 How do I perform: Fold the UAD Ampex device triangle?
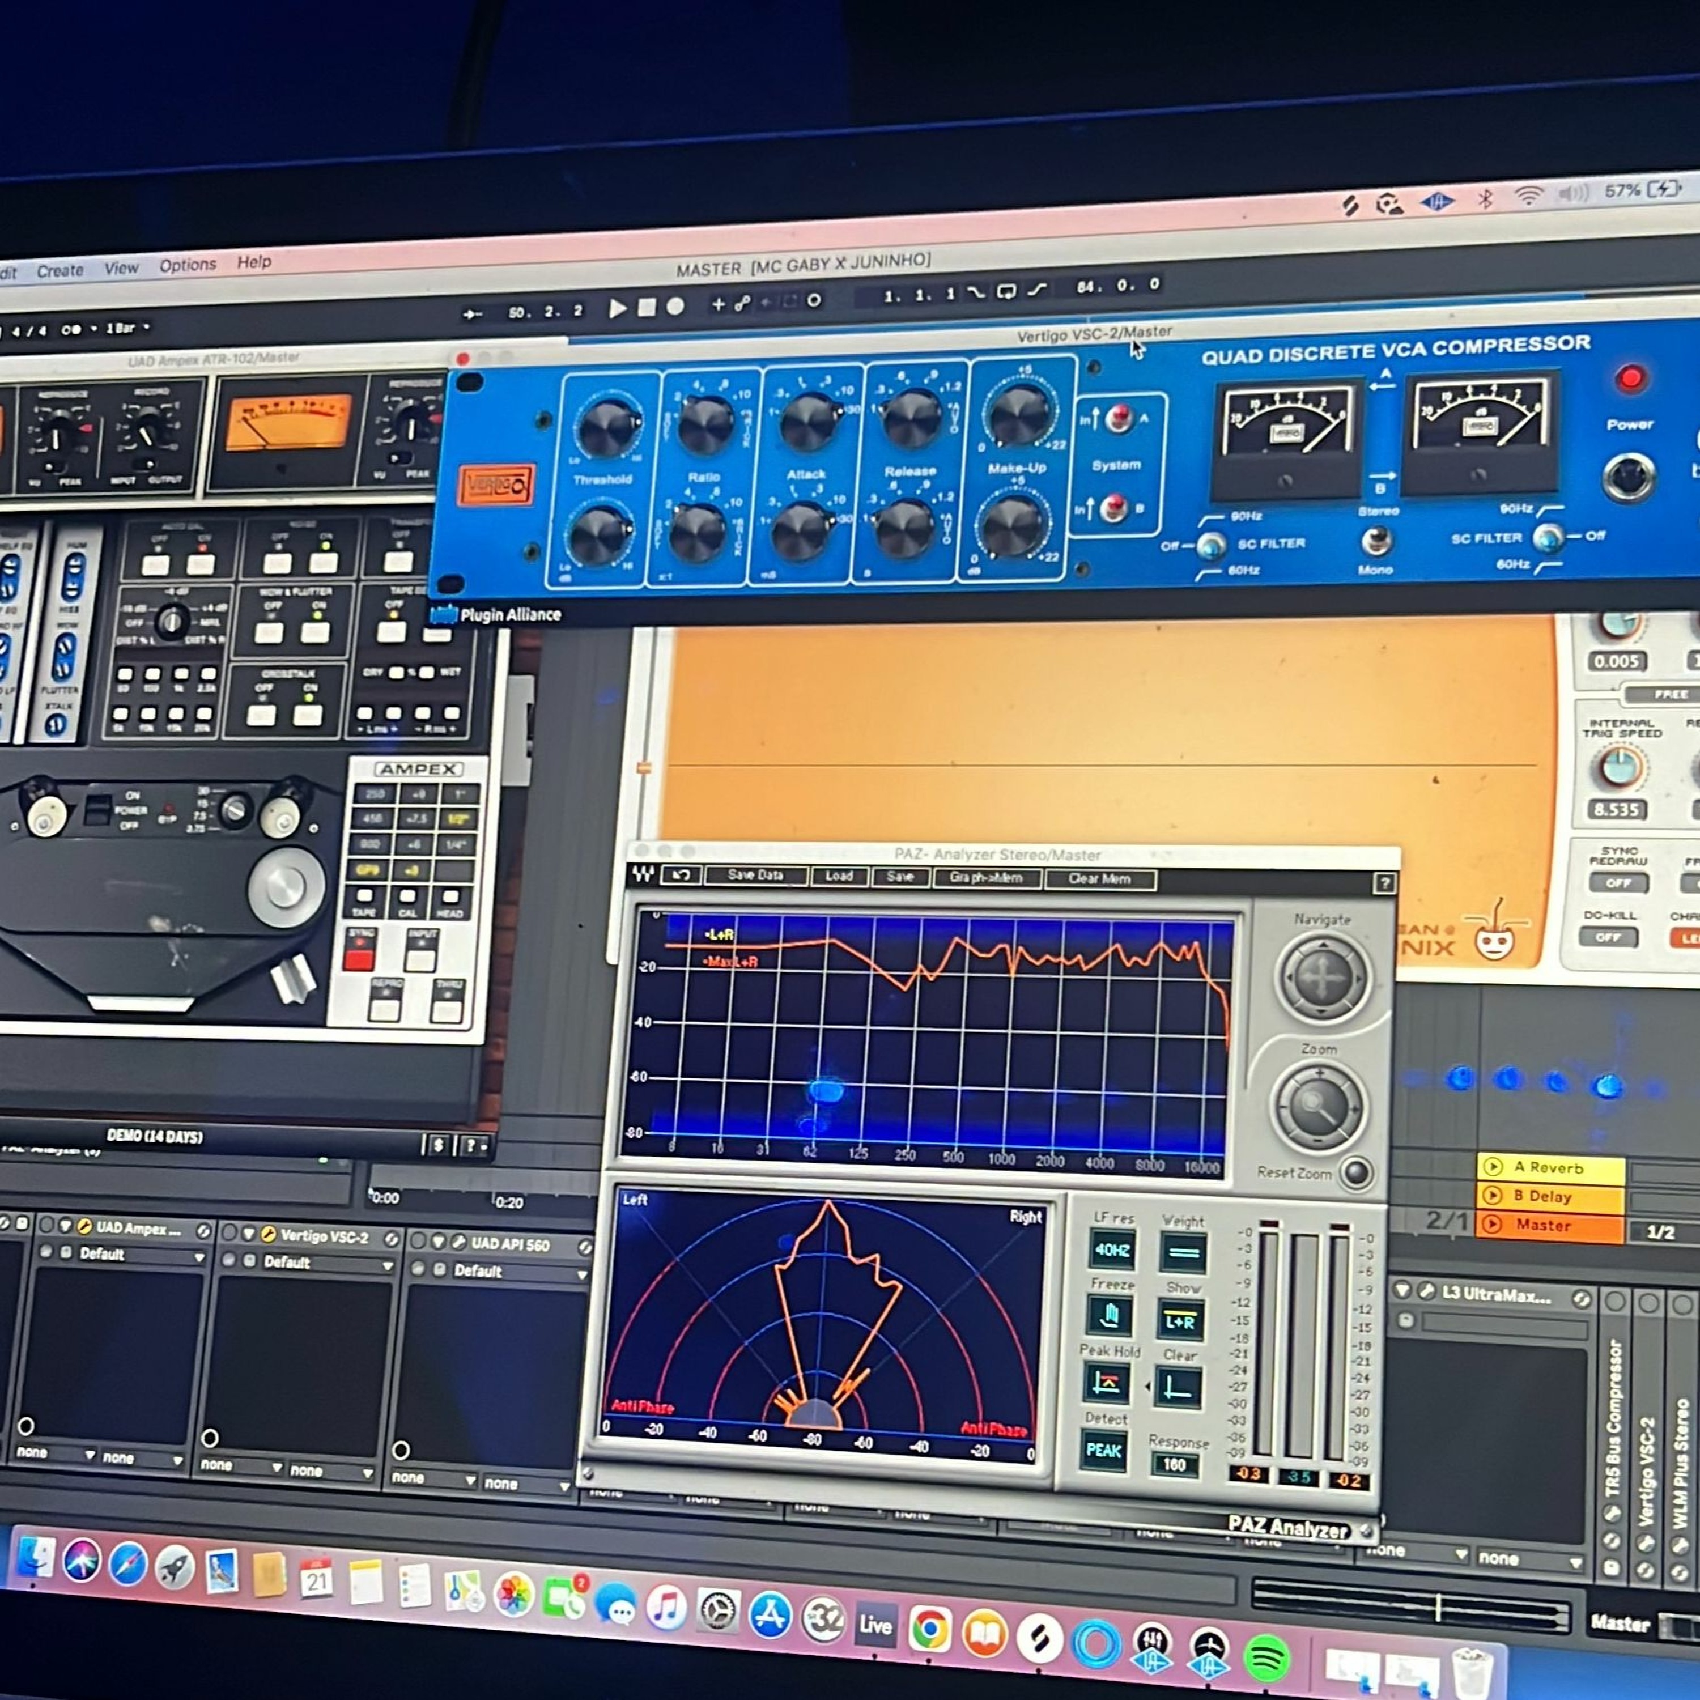point(65,1225)
